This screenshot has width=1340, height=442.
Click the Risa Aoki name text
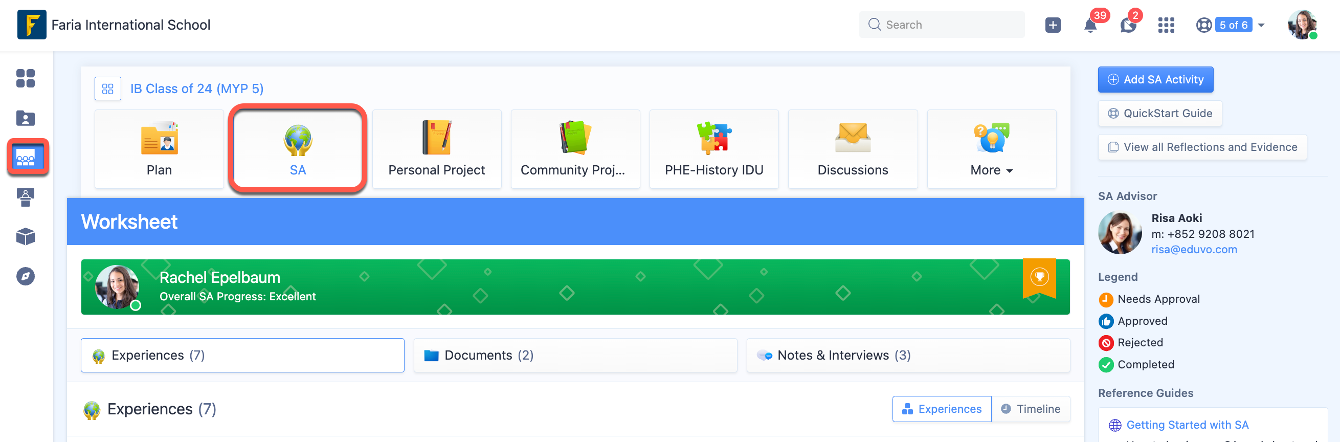[1176, 218]
